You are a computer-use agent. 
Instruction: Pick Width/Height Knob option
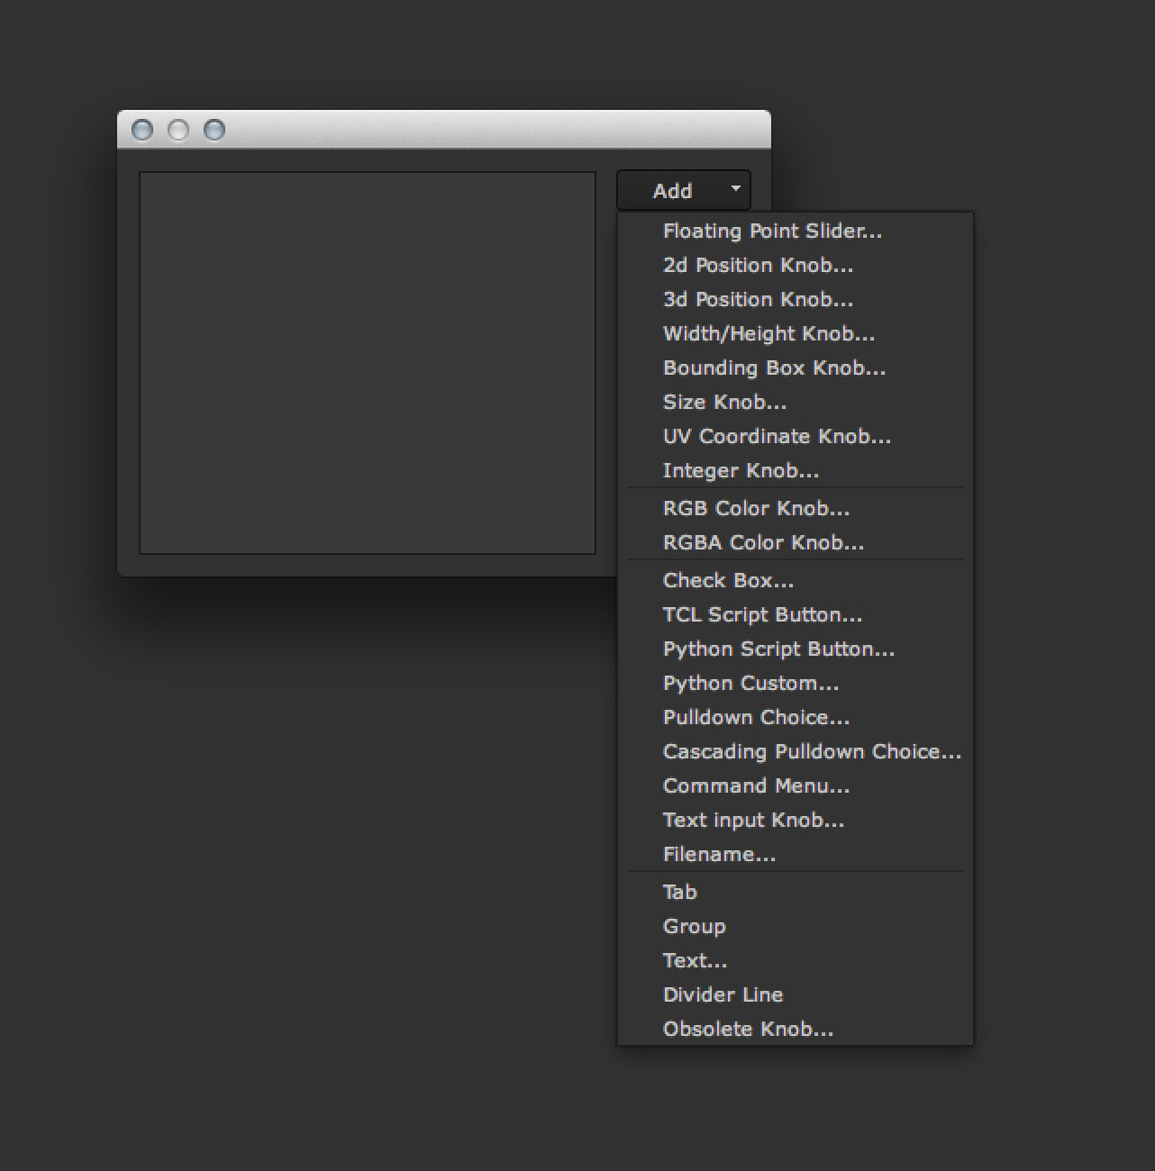pyautogui.click(x=795, y=334)
